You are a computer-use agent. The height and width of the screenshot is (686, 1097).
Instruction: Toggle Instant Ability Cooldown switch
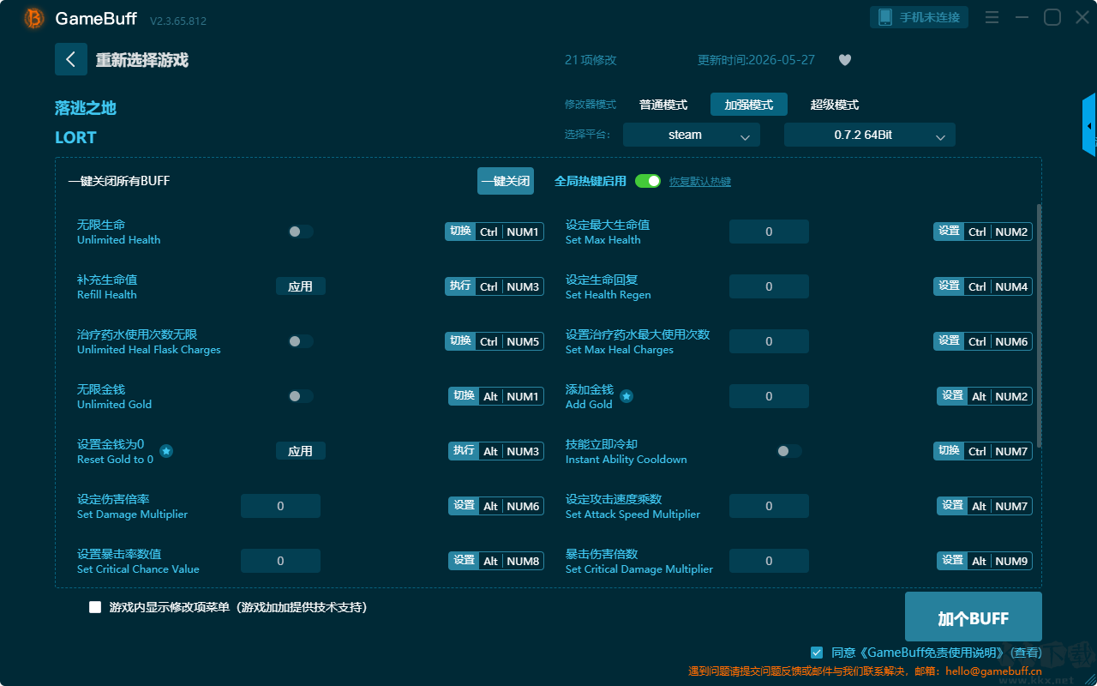pos(789,451)
